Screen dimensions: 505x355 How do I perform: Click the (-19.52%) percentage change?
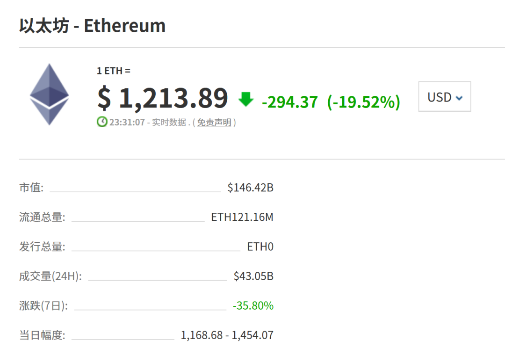point(364,101)
